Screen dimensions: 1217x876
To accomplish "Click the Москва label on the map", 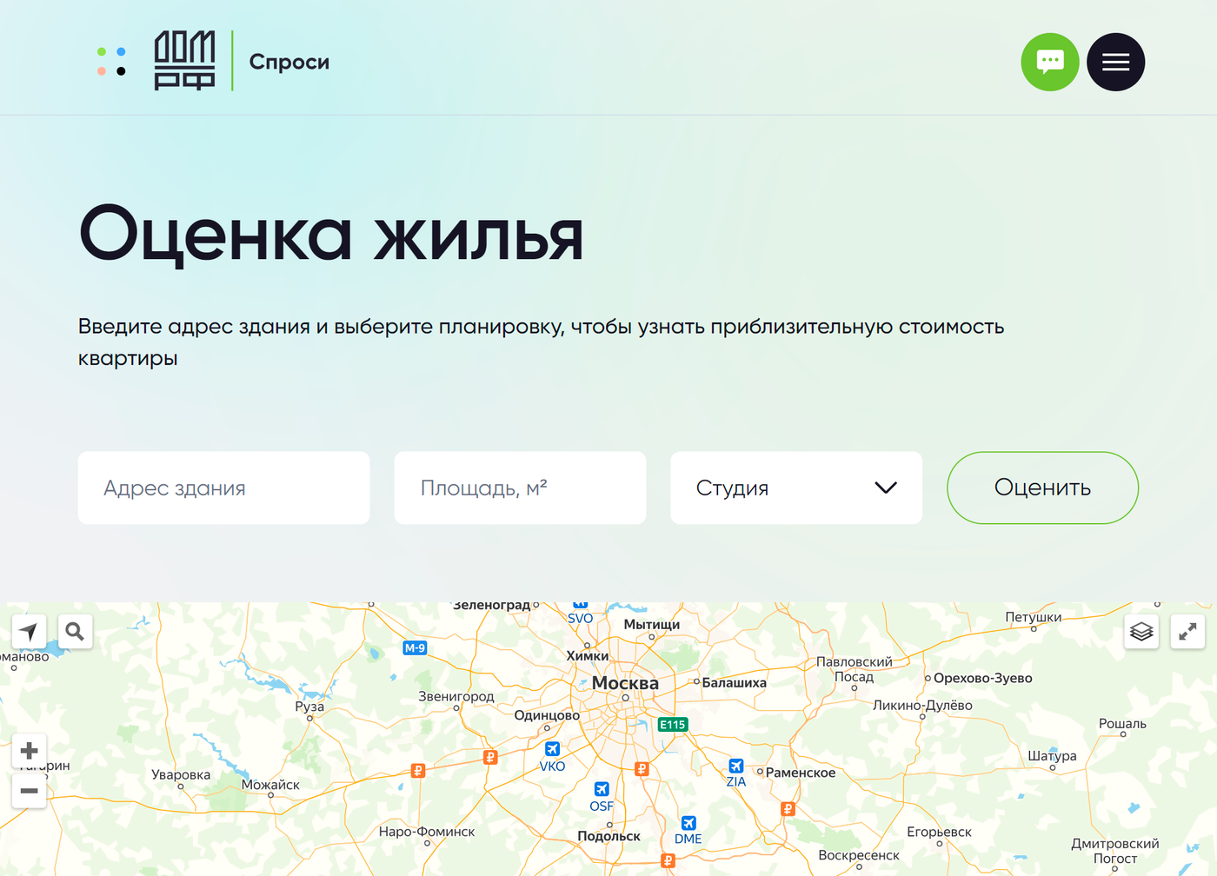I will [625, 683].
